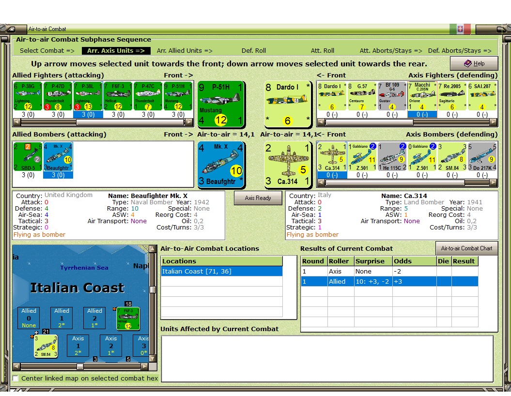This screenshot has height=396, width=511.
Task: Go to Def. Roll step
Action: click(x=253, y=50)
